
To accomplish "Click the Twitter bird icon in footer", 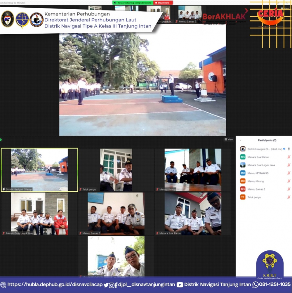I will click(106, 285).
